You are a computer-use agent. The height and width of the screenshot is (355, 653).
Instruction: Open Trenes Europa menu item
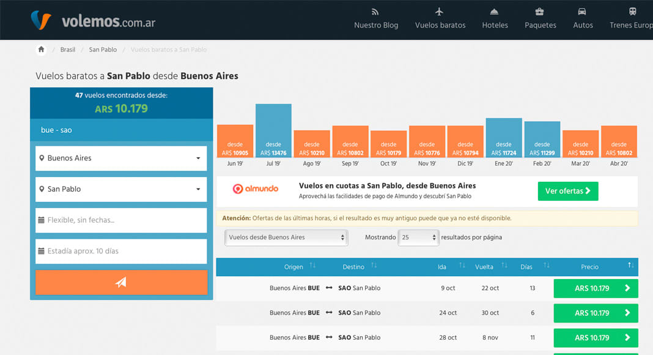(632, 18)
